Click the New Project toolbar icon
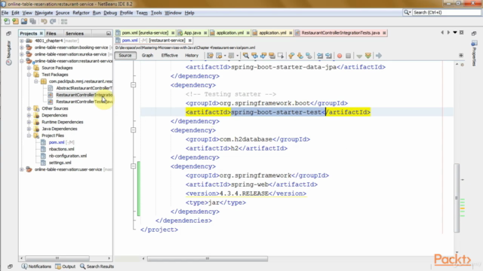The width and height of the screenshot is (483, 271). tap(15, 22)
